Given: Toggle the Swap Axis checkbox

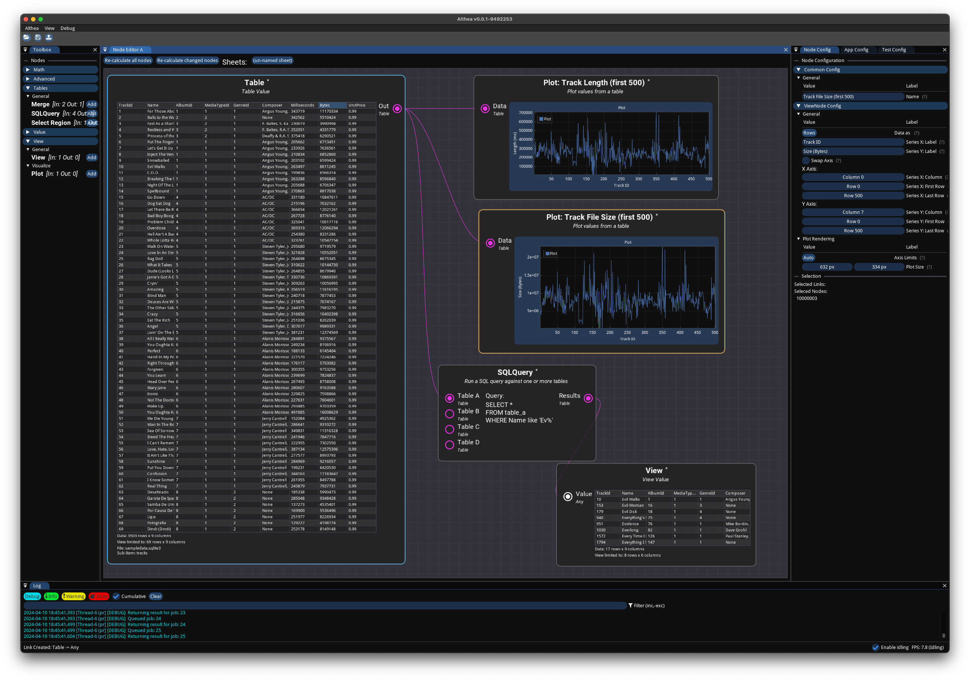Looking at the screenshot, I should pyautogui.click(x=806, y=161).
